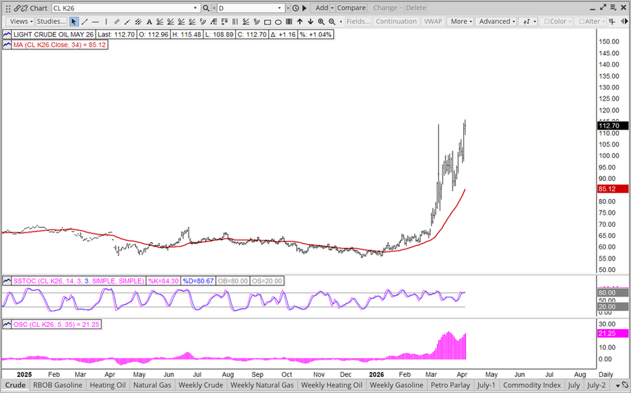Click the left-right scroll arrows icon

click(x=624, y=22)
